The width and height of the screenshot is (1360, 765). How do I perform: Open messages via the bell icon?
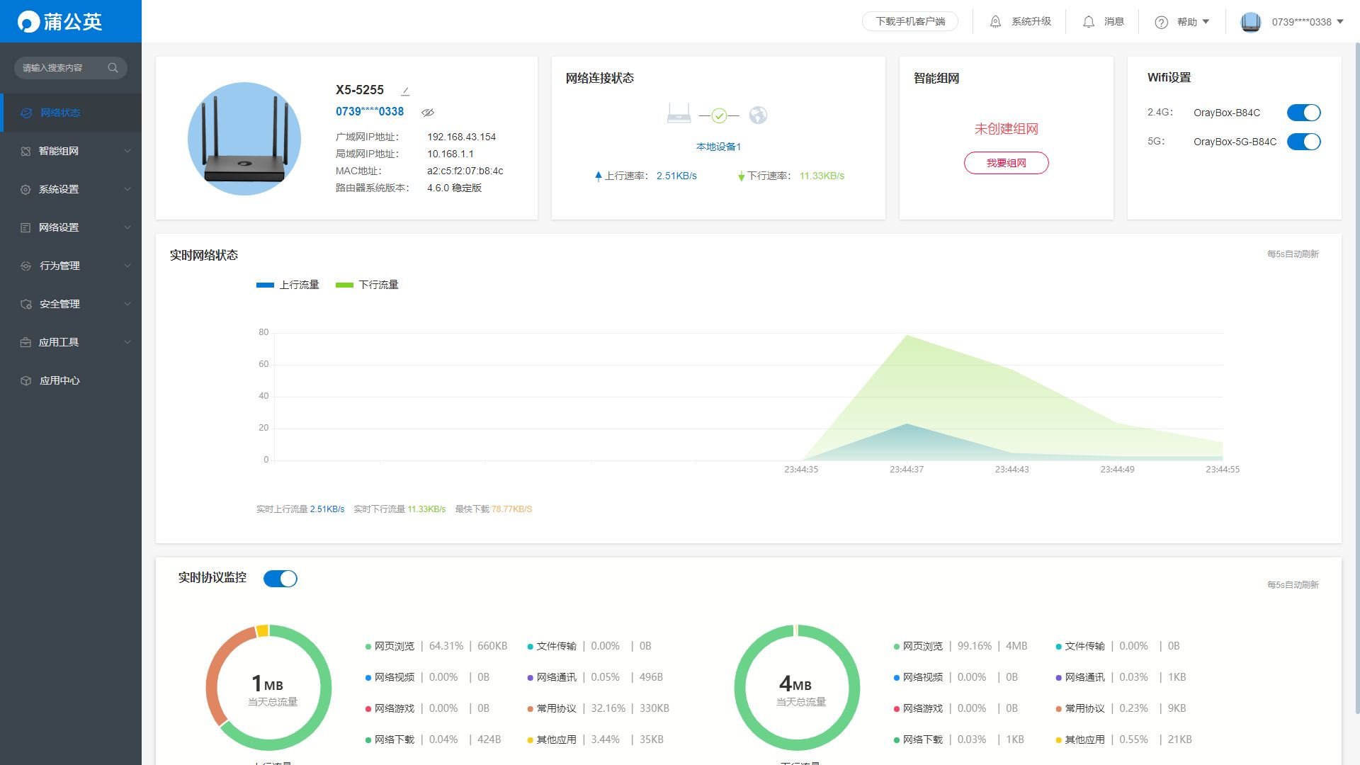click(1089, 22)
